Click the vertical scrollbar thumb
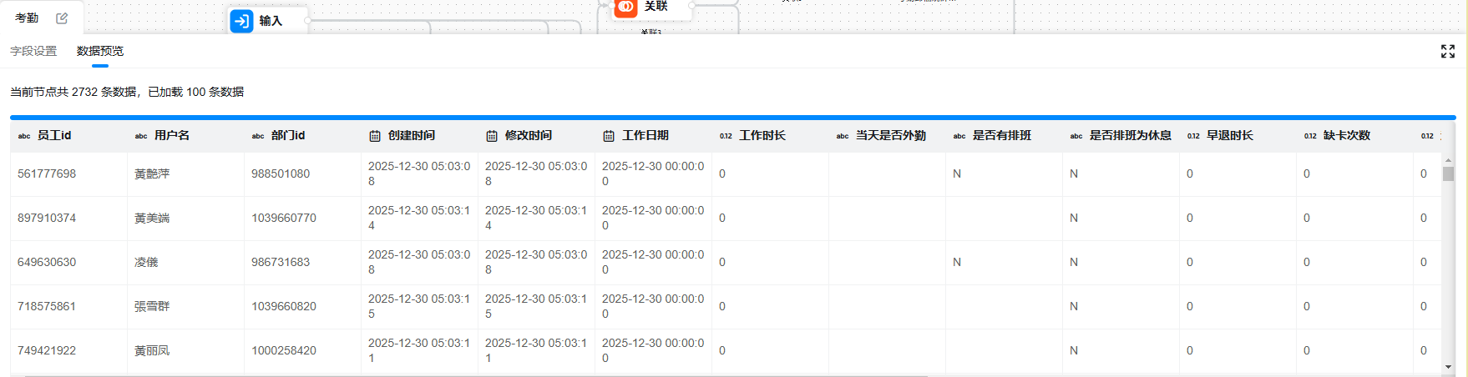Viewport: 1468px width, 377px height. pyautogui.click(x=1448, y=173)
